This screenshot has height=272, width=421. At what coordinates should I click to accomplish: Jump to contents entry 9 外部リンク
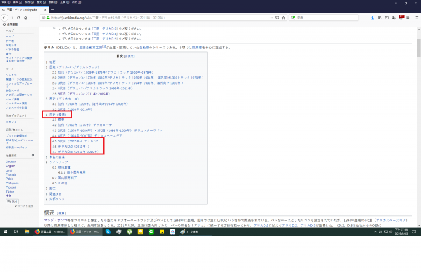56,199
